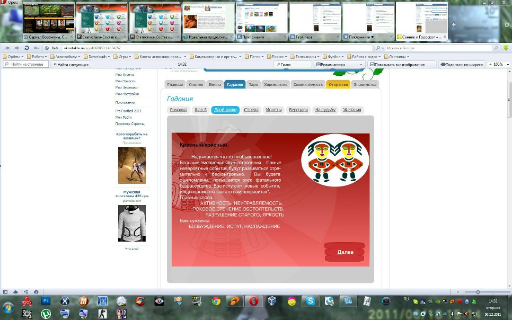The width and height of the screenshot is (512, 320).
Task: Click the uTorrent taskbar icon
Action: tap(46, 313)
